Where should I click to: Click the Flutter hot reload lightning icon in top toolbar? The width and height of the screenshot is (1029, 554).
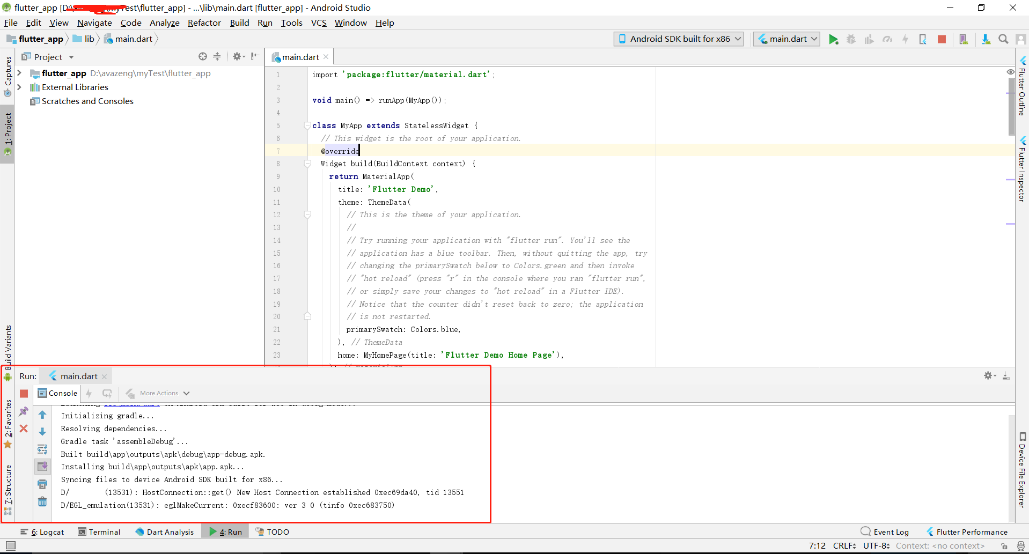906,39
